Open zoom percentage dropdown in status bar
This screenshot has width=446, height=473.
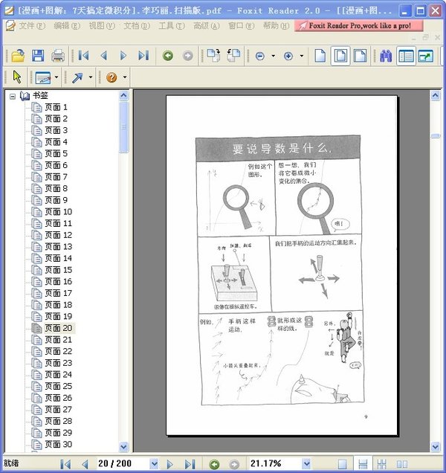pos(306,463)
